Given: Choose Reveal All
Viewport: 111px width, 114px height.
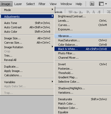Looking at the screenshot, I should 27,60.
